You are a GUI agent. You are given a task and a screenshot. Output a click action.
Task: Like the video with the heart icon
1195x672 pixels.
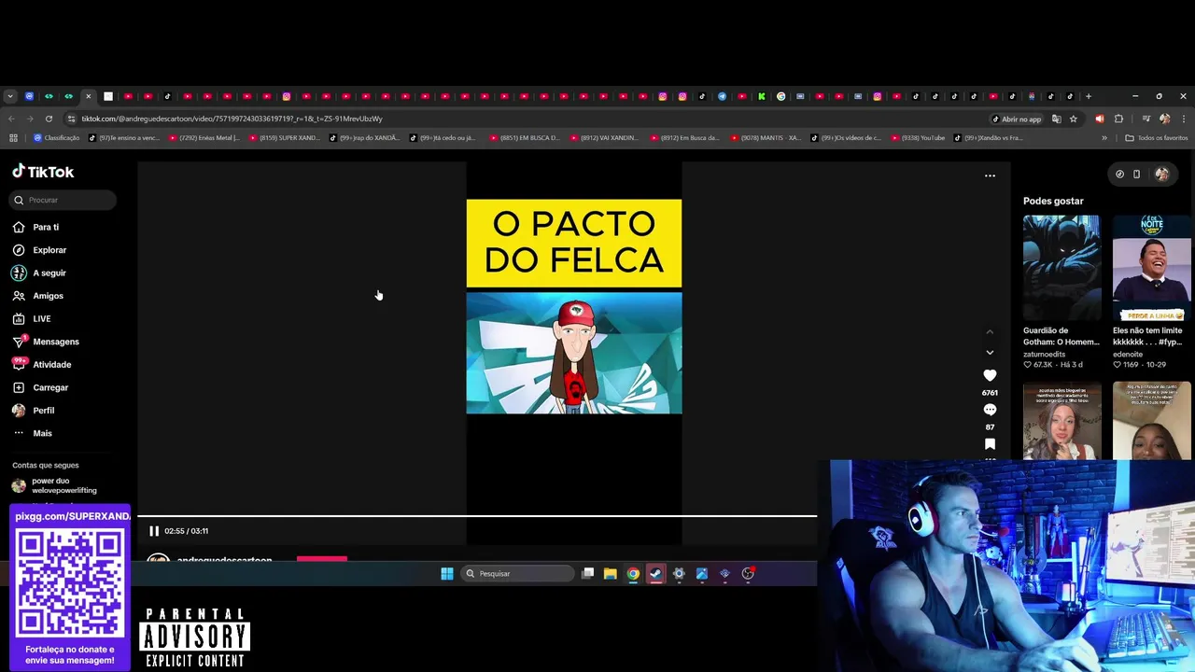point(990,375)
